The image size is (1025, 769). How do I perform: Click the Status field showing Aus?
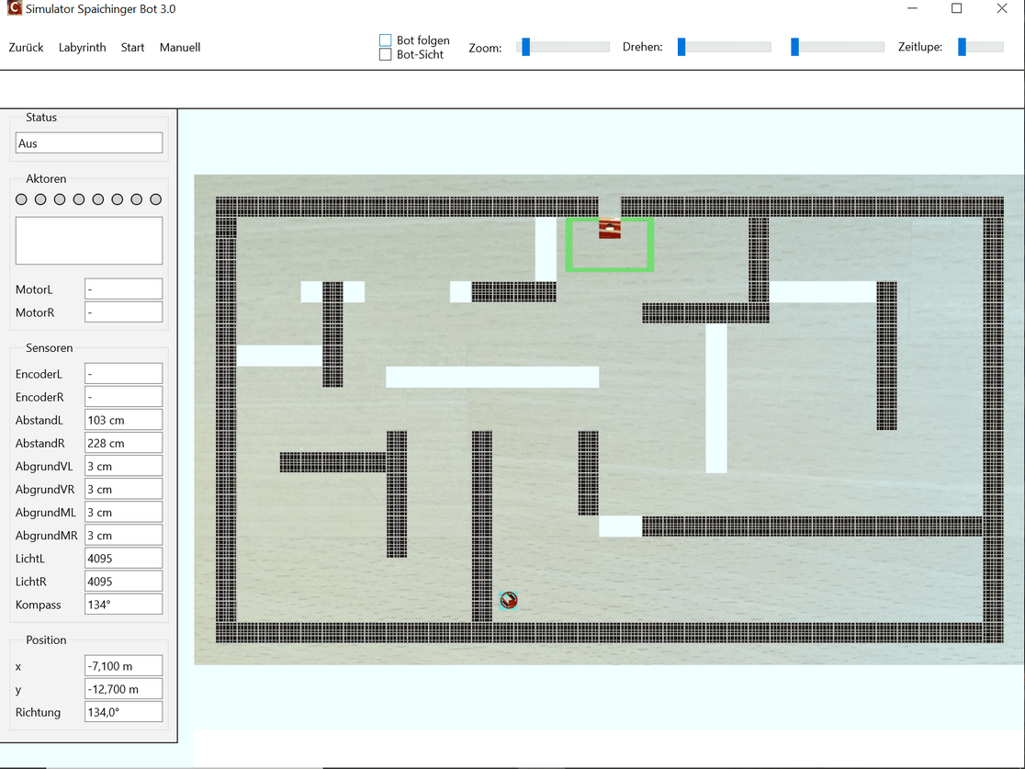click(89, 143)
